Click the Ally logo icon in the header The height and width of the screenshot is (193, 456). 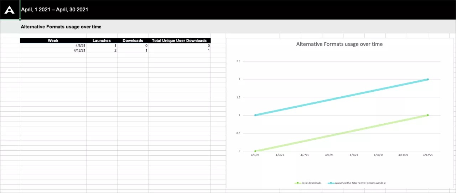(10, 10)
